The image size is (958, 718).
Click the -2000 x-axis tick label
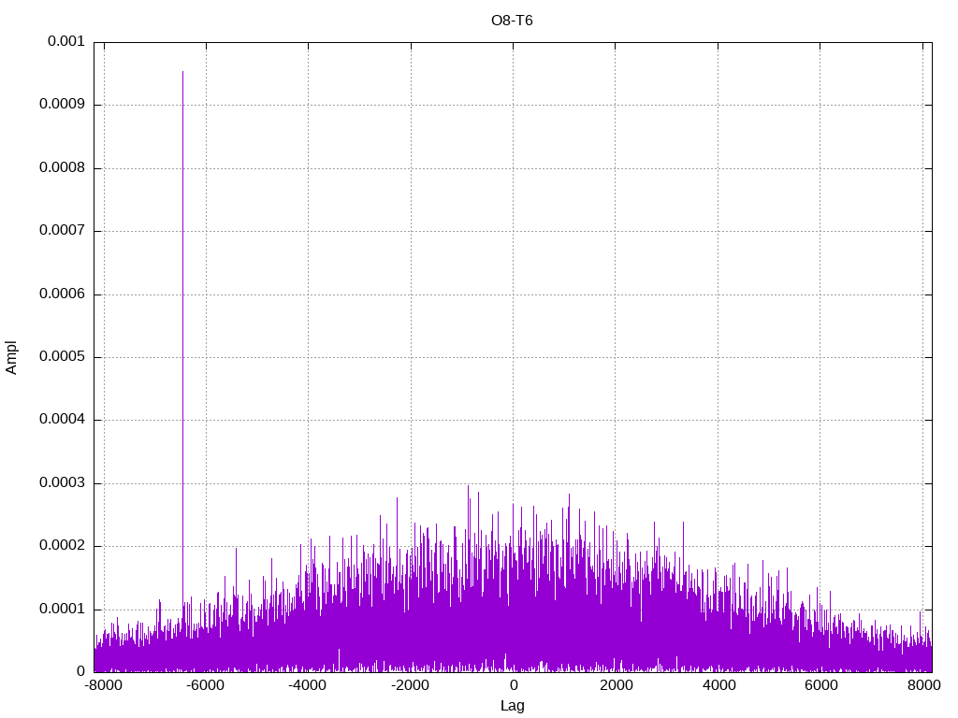coord(410,686)
